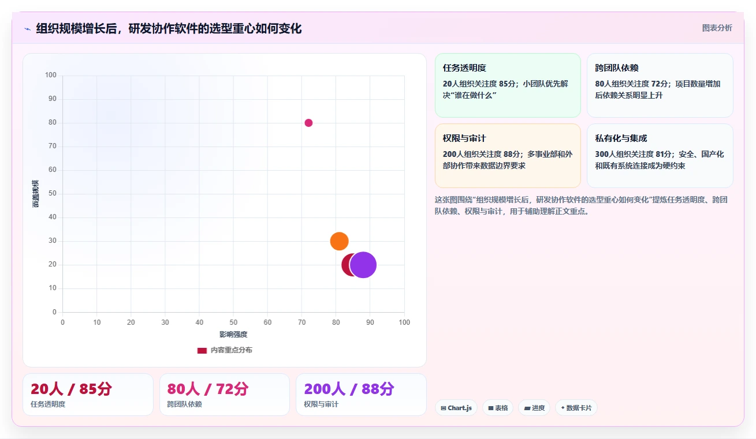
Task: Toggle the 内容重点分布 legend swatch
Action: click(x=202, y=350)
